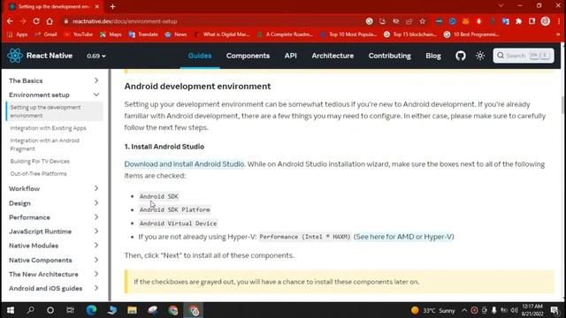
Task: Select Setting up the development environment
Action: (54, 111)
